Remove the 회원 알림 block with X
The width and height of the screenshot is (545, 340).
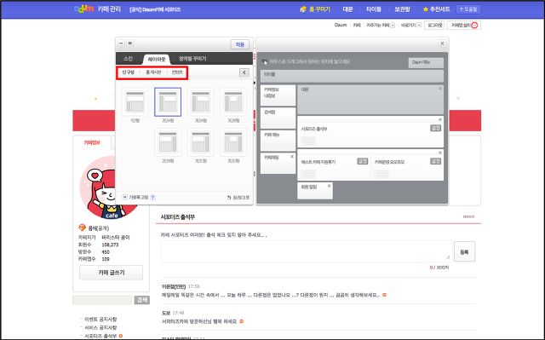pyautogui.click(x=329, y=186)
